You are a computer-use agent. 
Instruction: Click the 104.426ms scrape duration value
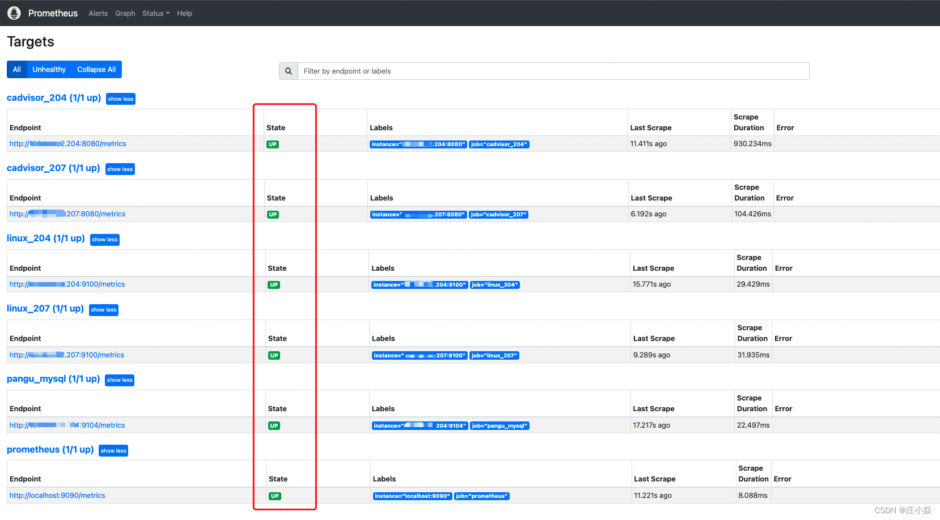[x=753, y=214]
